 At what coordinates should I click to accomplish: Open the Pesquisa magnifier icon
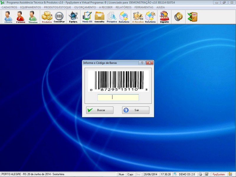pyautogui.click(x=112, y=17)
